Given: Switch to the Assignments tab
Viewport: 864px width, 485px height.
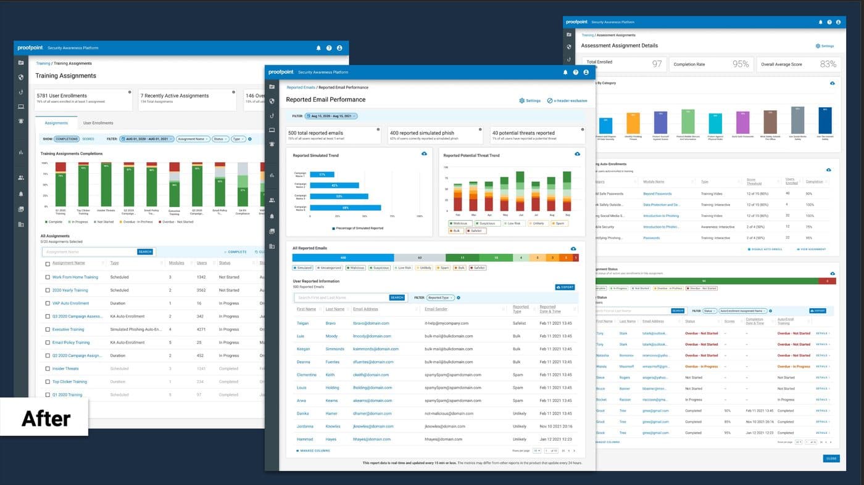Looking at the screenshot, I should [x=56, y=123].
